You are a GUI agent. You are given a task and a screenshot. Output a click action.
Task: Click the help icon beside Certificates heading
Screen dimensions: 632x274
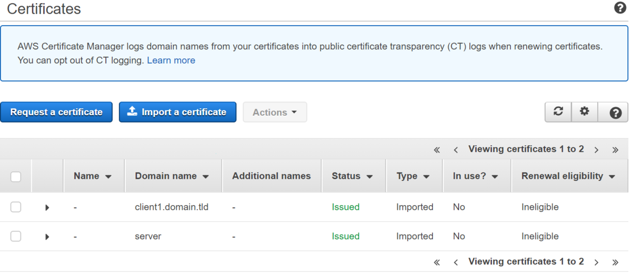[x=620, y=8]
